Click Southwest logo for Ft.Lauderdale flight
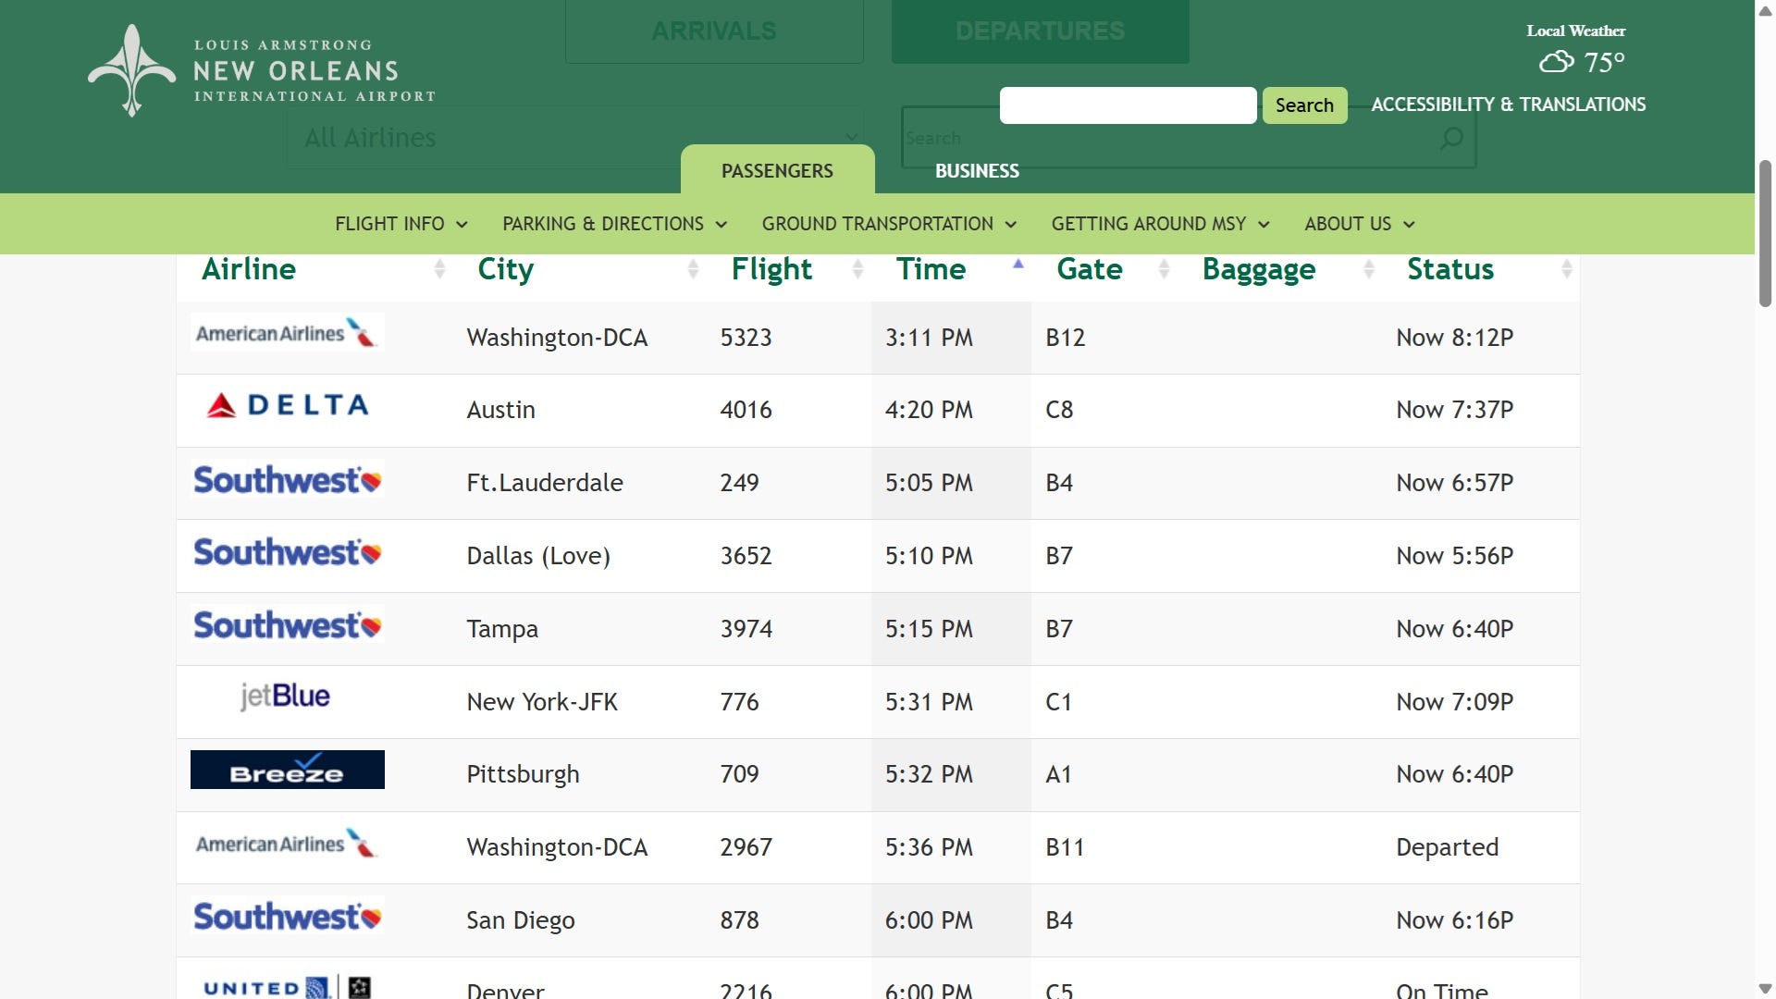The width and height of the screenshot is (1776, 999). [x=287, y=480]
